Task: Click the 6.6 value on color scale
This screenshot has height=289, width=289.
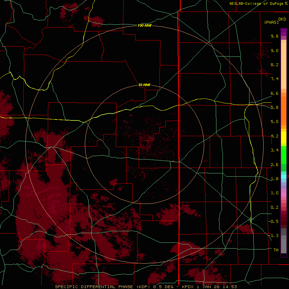Action: pos(275,93)
